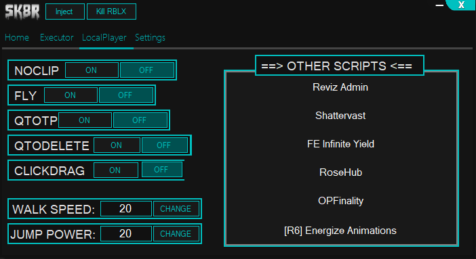Load the RoseHub script
Screen dimensions: 476x259
tap(340, 172)
